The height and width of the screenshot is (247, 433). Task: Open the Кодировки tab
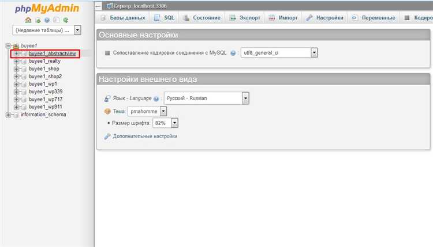pos(417,18)
